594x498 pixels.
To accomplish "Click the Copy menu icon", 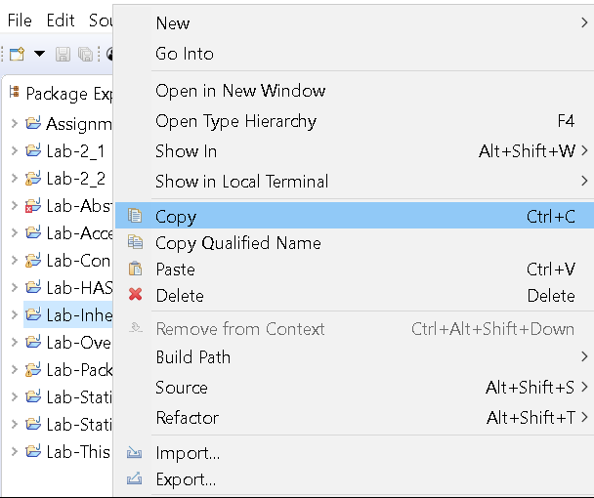I will [135, 216].
